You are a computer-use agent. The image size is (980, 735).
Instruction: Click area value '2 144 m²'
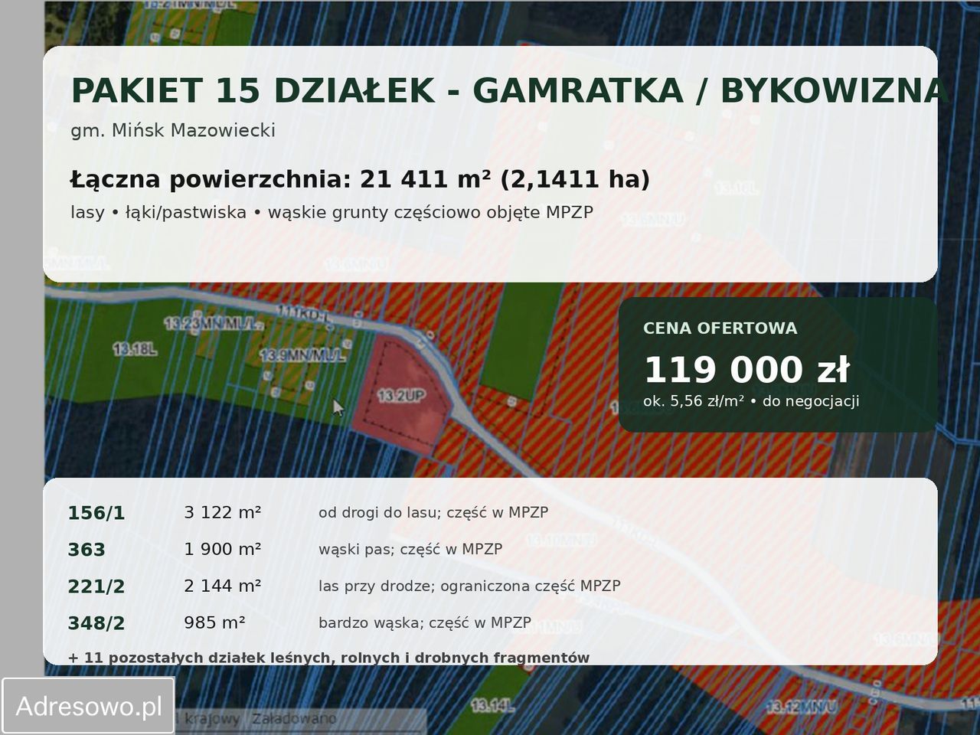(223, 586)
